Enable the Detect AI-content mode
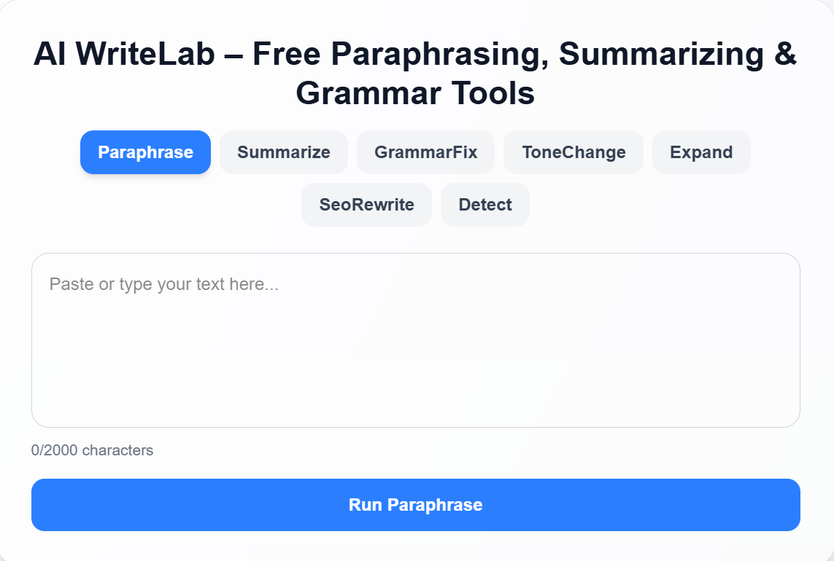Viewport: 834px width, 561px height. (484, 205)
